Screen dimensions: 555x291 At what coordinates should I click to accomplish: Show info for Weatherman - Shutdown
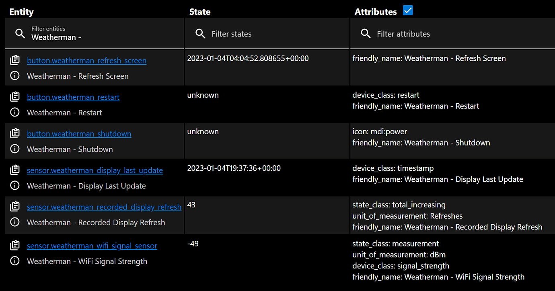click(x=15, y=149)
